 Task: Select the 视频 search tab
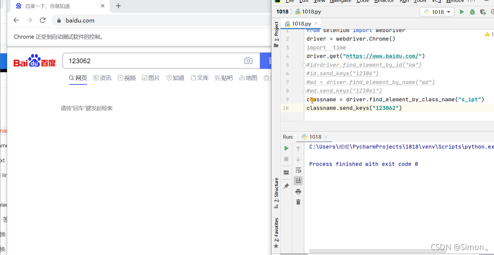coord(126,78)
